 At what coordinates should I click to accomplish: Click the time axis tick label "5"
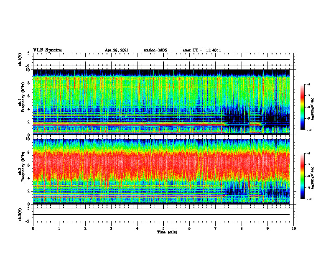pyautogui.click(x=163, y=228)
